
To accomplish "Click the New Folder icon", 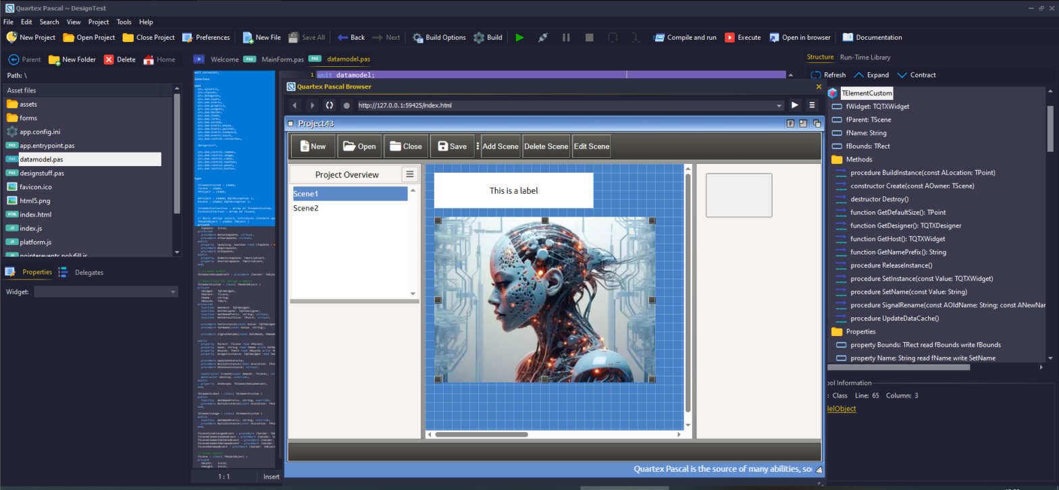I will click(55, 59).
